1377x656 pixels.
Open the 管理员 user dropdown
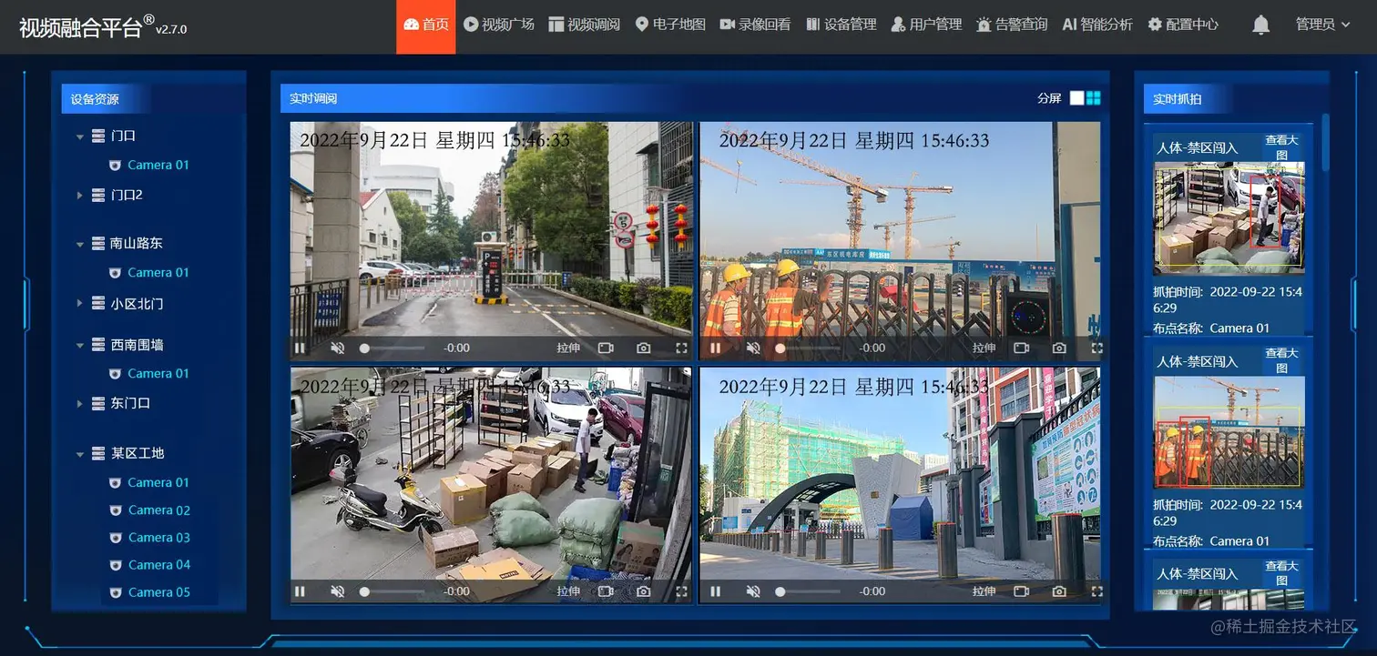click(x=1322, y=25)
